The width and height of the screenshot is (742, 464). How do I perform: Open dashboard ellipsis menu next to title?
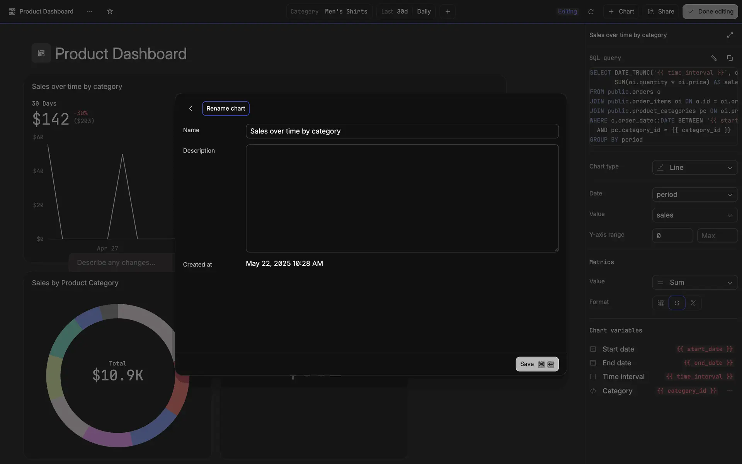pyautogui.click(x=90, y=12)
